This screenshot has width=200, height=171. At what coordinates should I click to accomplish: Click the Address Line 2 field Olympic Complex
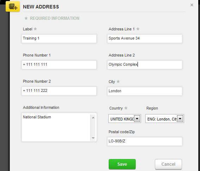(145, 65)
